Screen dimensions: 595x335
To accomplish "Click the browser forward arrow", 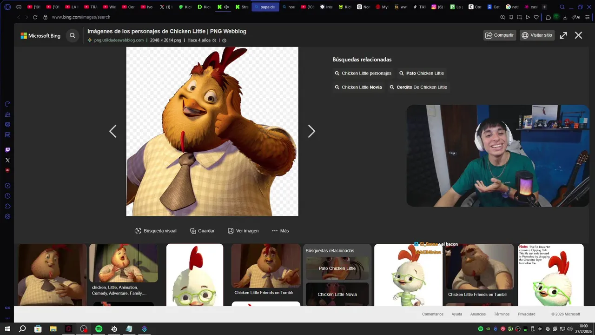I will click(26, 17).
